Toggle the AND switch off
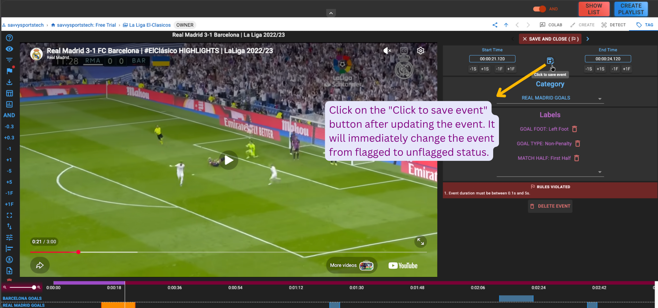 539,9
